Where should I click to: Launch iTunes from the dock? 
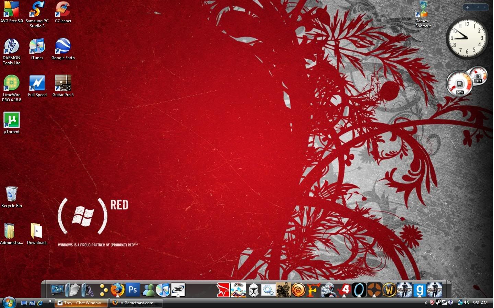tap(163, 290)
